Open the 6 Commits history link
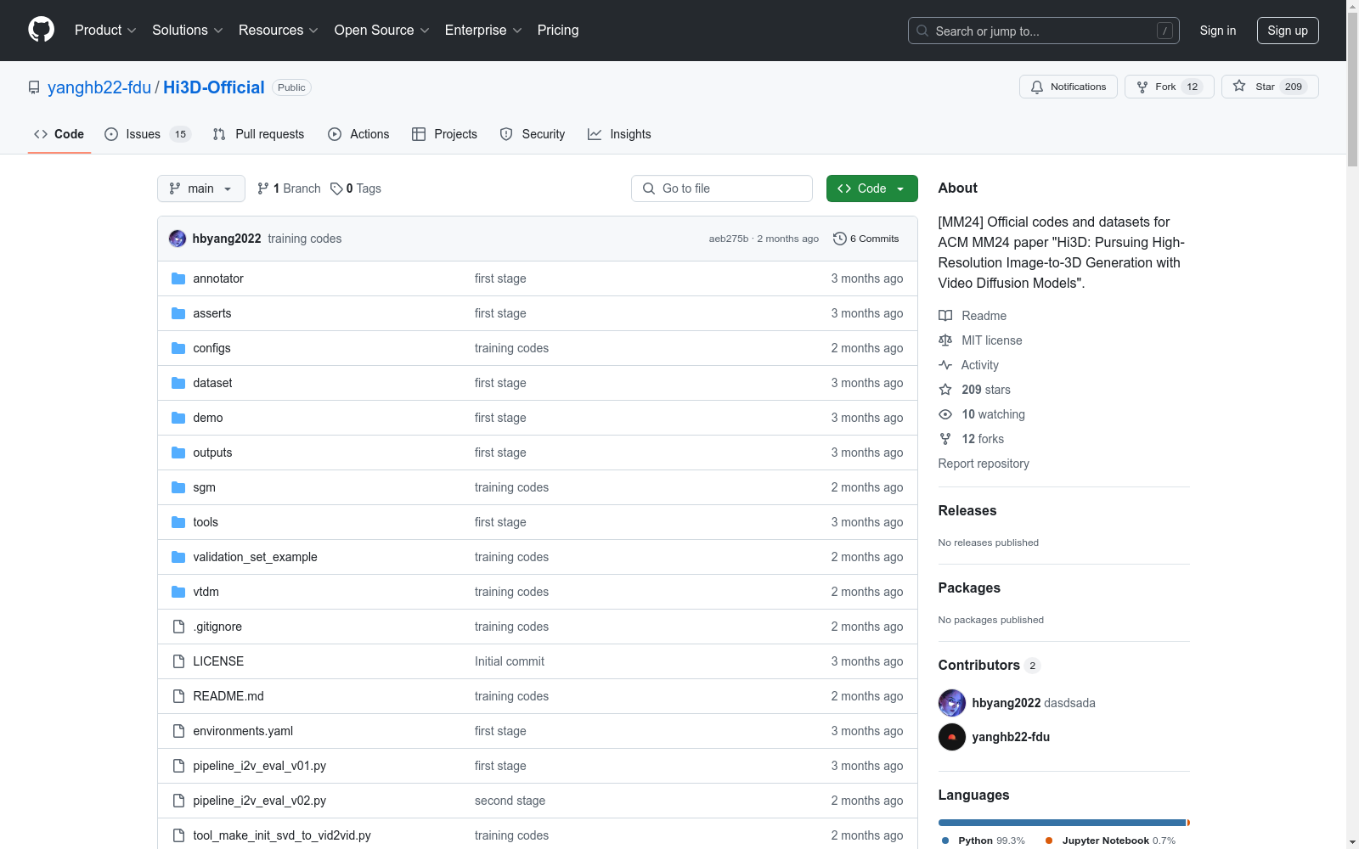 click(866, 239)
